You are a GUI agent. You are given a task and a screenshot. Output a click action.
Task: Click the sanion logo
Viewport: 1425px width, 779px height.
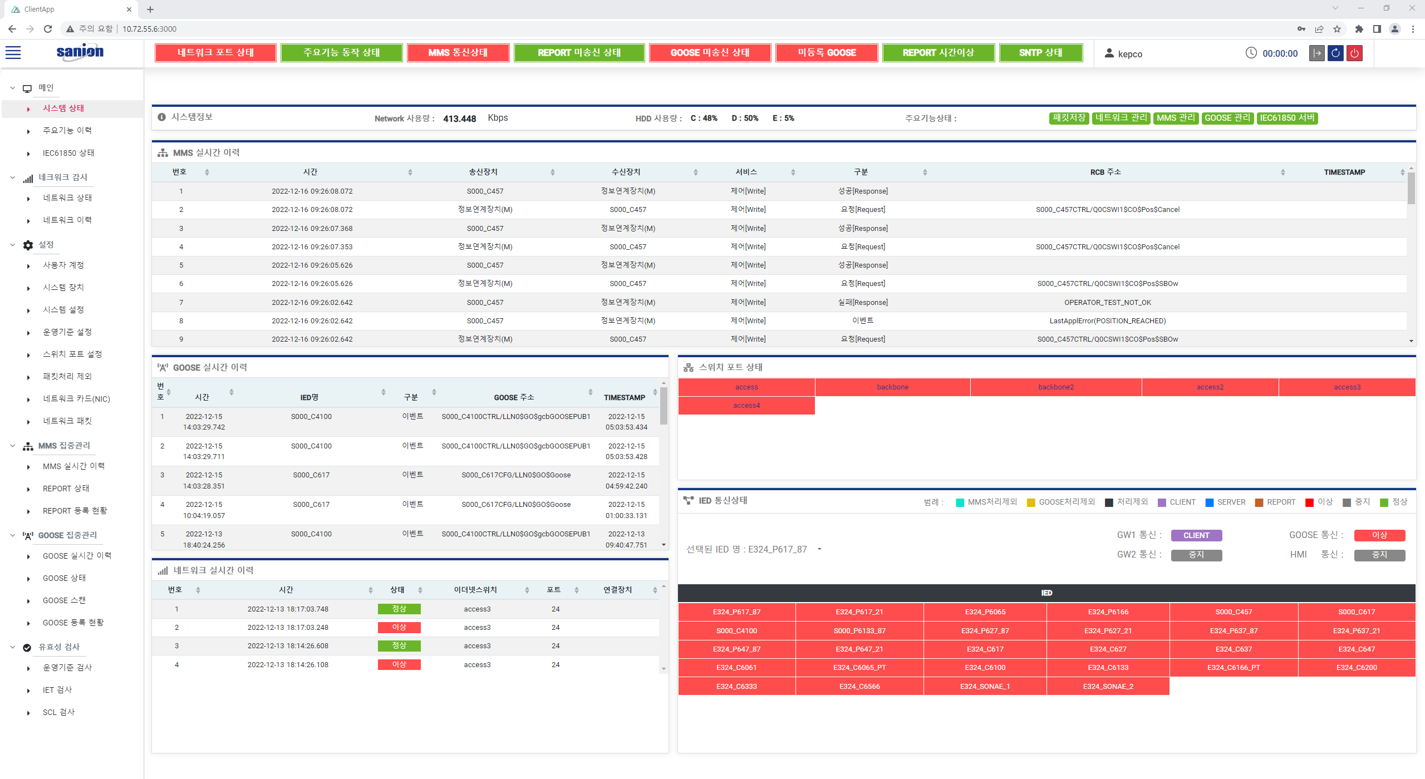[x=80, y=52]
